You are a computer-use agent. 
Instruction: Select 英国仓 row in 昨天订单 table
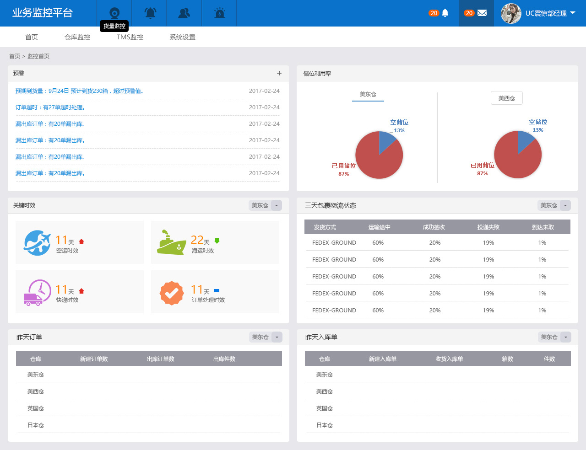[x=149, y=408]
